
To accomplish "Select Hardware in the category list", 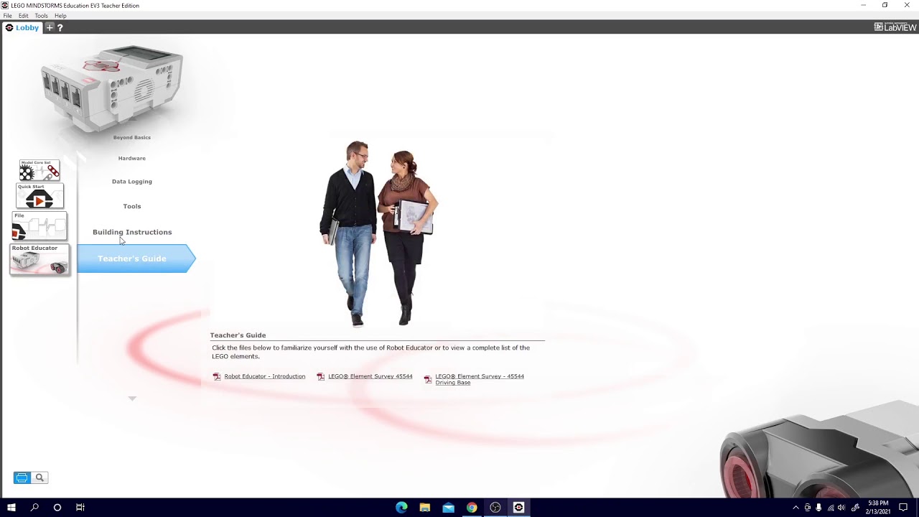I will [132, 158].
